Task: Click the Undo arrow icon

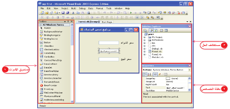Action: click(105, 13)
